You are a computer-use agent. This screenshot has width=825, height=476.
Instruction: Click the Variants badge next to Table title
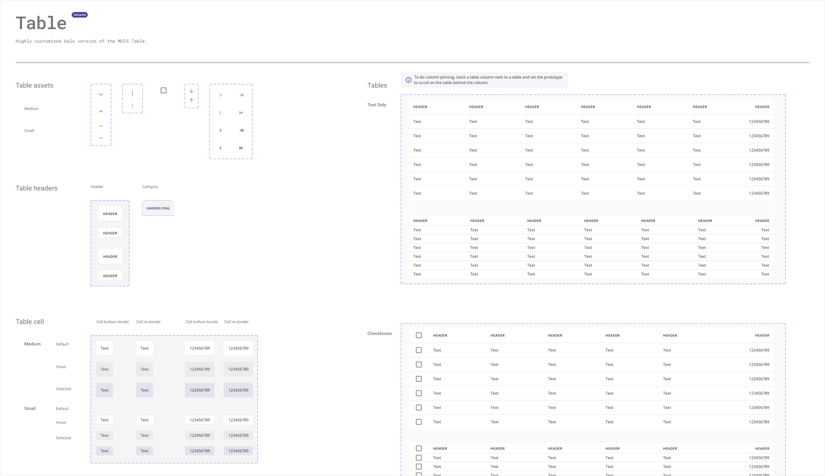(80, 15)
